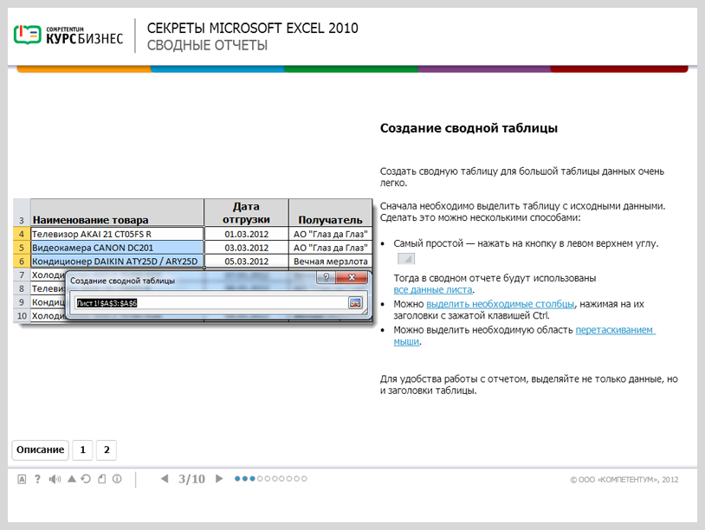Select row header 10
Image resolution: width=705 pixels, height=530 pixels.
pos(22,316)
